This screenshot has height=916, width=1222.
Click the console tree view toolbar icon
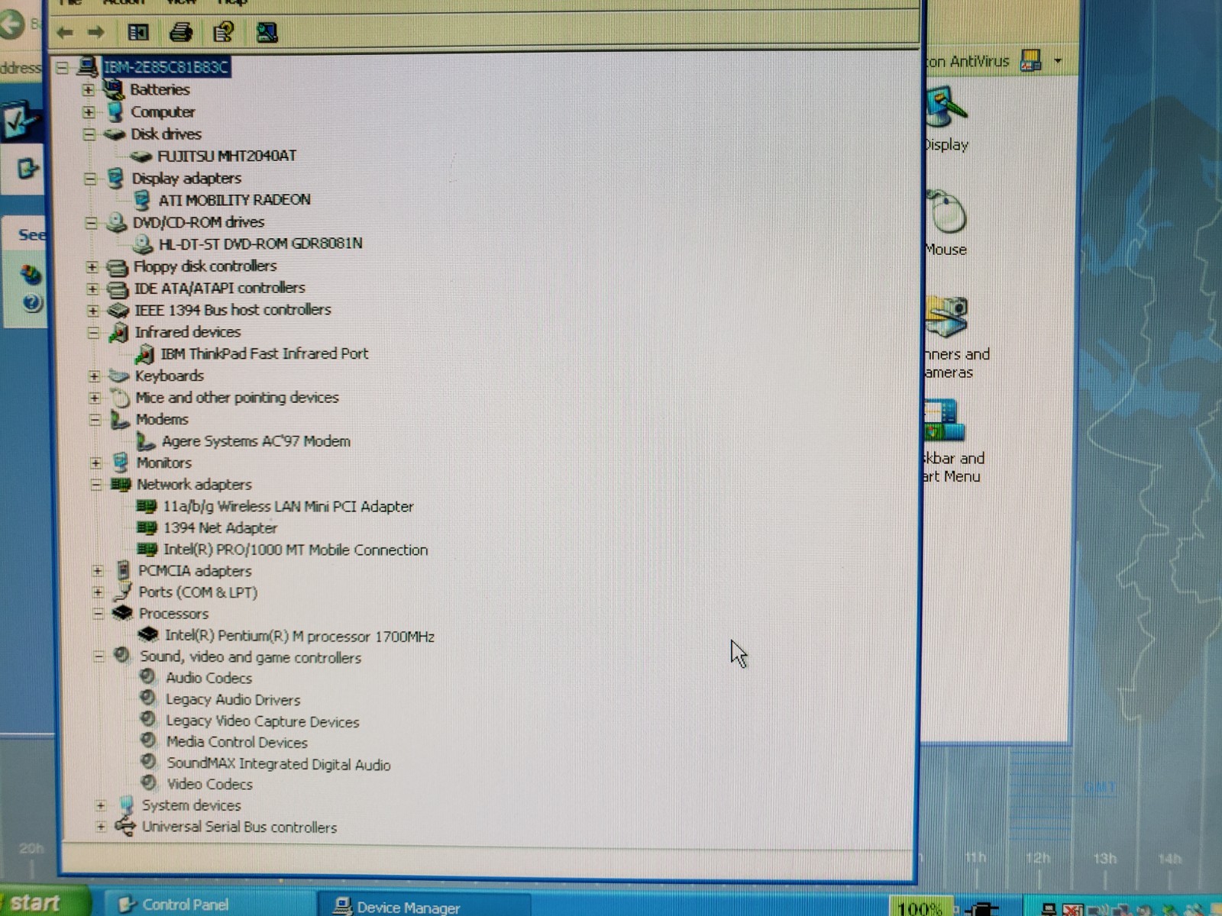pyautogui.click(x=138, y=32)
